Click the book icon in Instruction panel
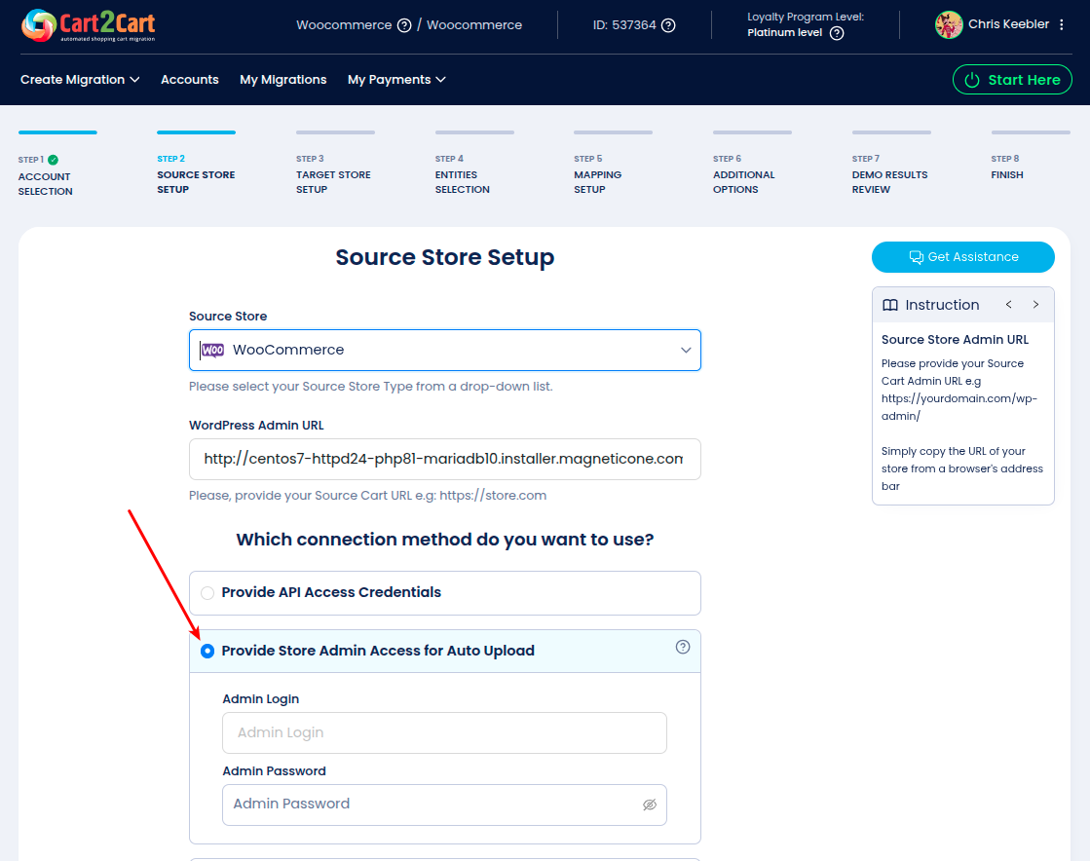 pos(889,304)
